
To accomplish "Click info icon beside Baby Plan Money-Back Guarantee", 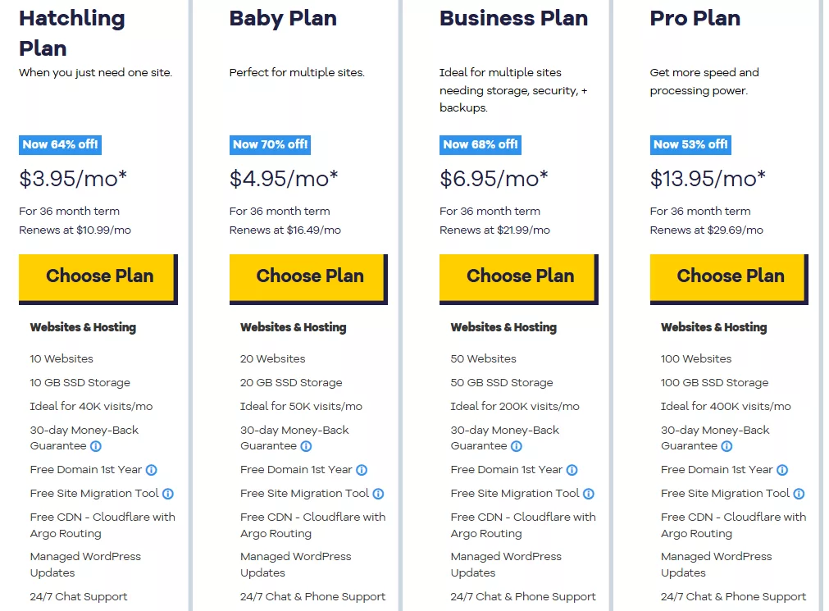I will point(306,446).
